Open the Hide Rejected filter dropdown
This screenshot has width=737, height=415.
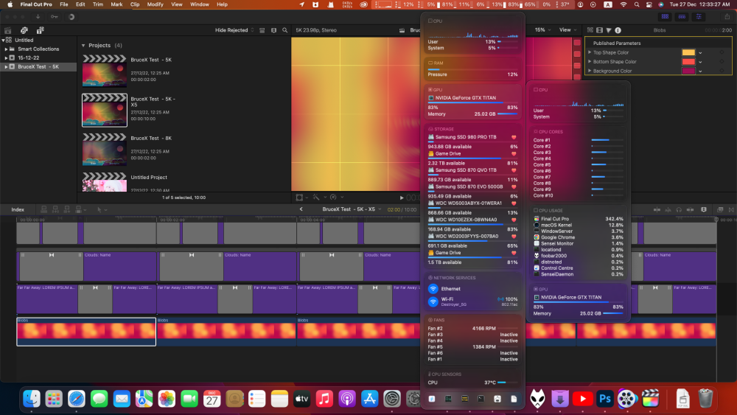coord(234,30)
